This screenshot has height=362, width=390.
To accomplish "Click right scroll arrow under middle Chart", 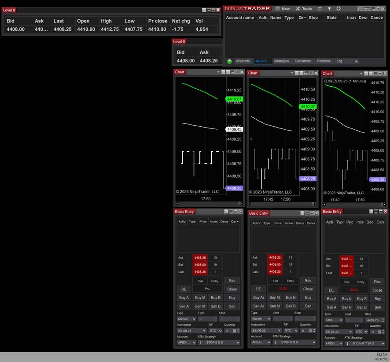I will (315, 204).
